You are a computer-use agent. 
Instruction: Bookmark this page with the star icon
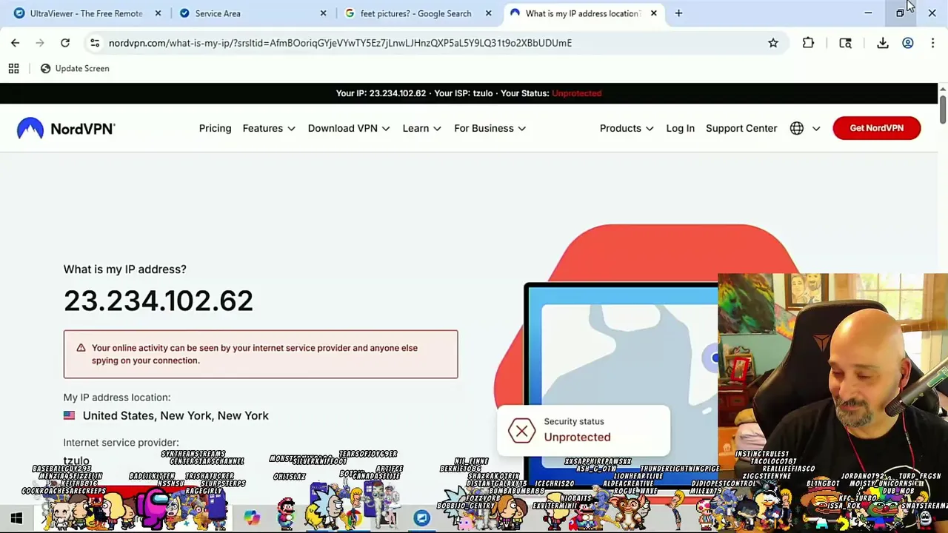[773, 43]
